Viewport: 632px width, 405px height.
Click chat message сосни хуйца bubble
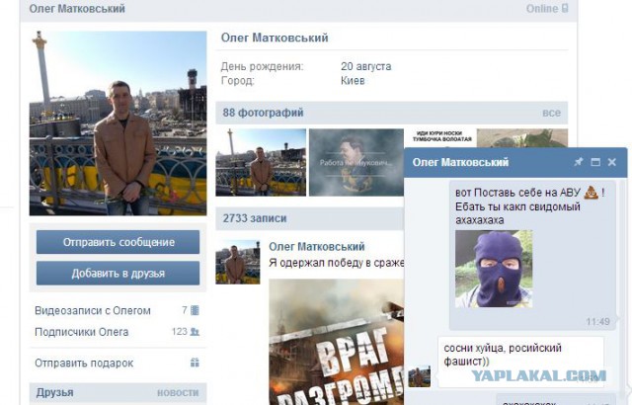(520, 362)
